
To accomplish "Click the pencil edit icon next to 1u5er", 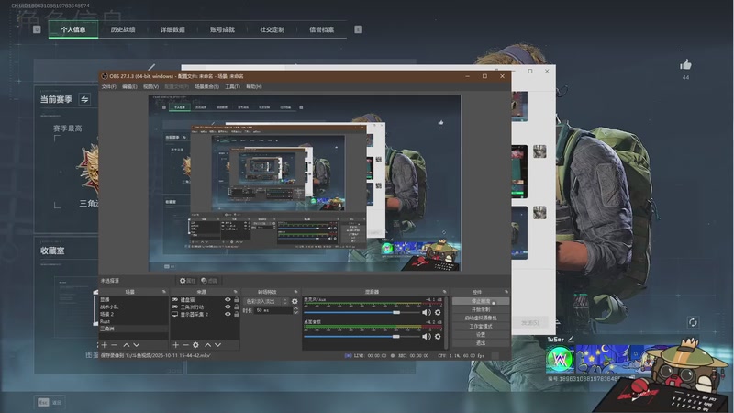I will click(x=571, y=339).
